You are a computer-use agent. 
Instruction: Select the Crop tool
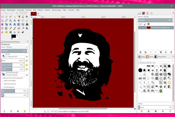point(27,20)
